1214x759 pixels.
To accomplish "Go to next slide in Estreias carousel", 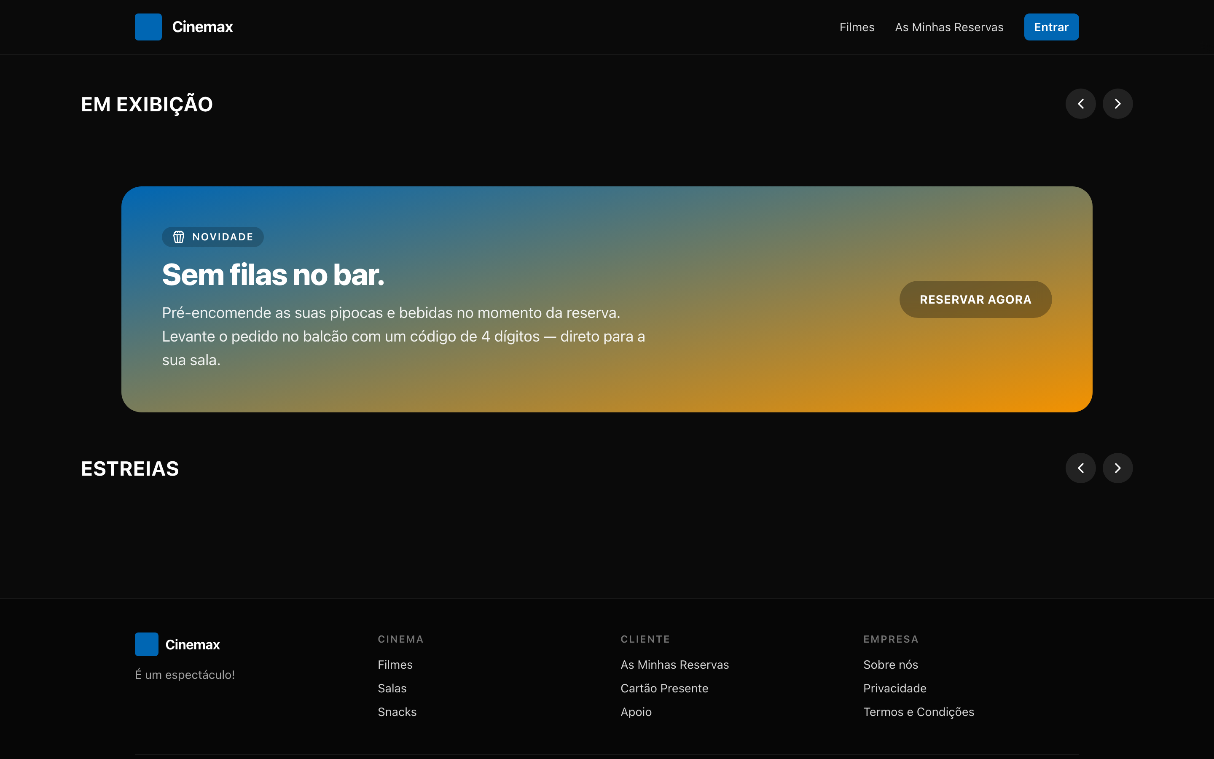I will (1118, 468).
